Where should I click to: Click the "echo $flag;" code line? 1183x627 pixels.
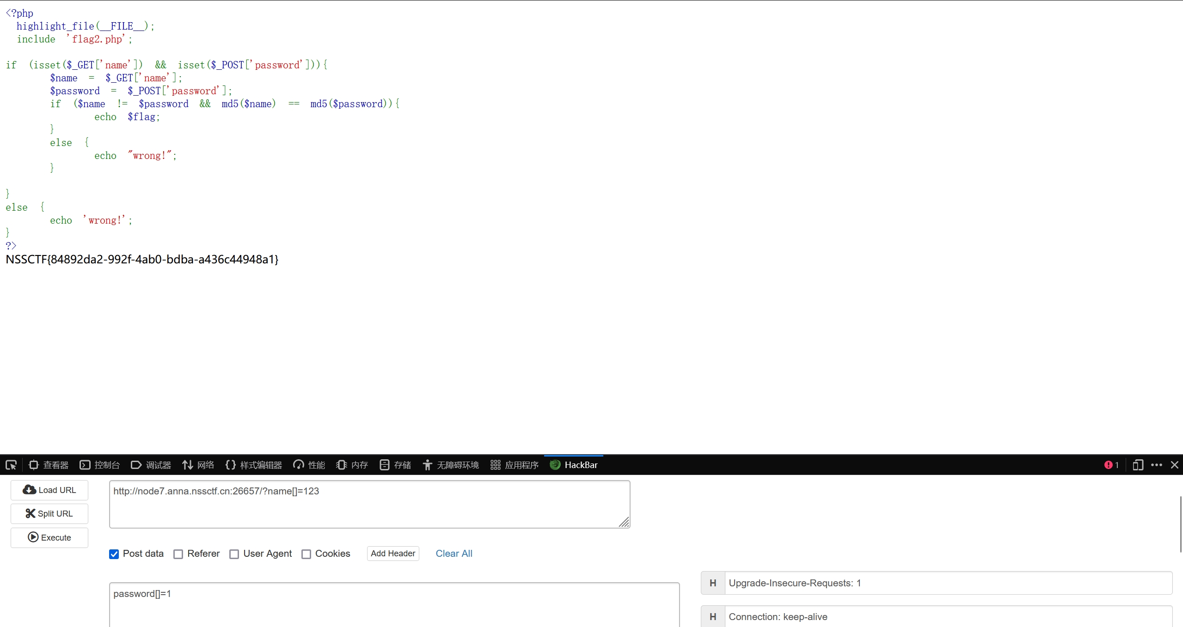tap(127, 117)
